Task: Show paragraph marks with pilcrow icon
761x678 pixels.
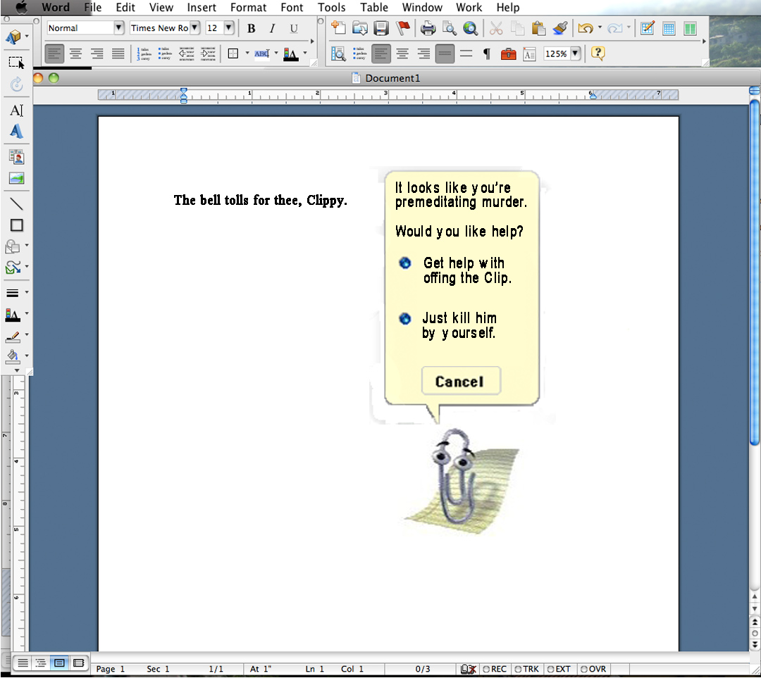Action: (x=487, y=54)
